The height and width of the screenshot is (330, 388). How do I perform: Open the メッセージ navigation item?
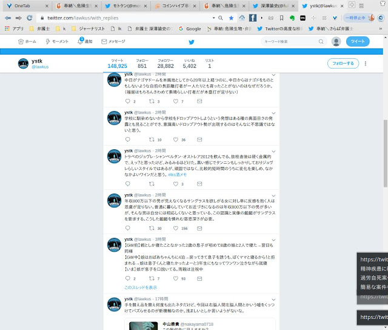[113, 42]
